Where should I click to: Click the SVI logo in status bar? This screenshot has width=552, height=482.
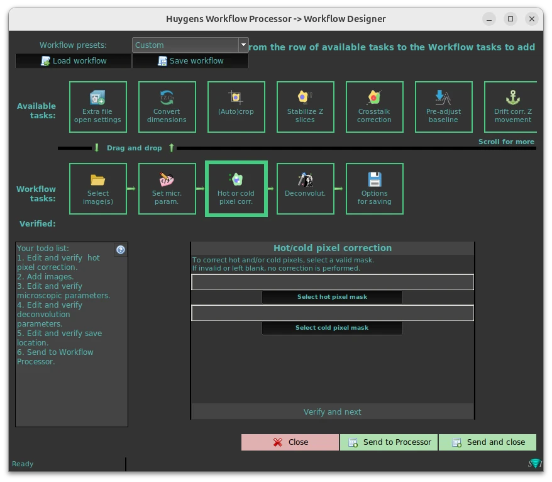[x=535, y=463]
